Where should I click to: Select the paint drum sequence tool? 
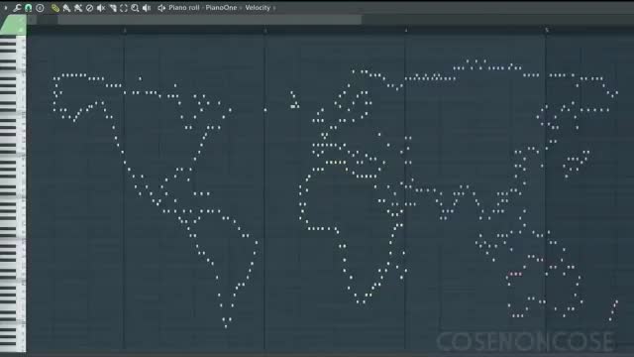point(78,8)
